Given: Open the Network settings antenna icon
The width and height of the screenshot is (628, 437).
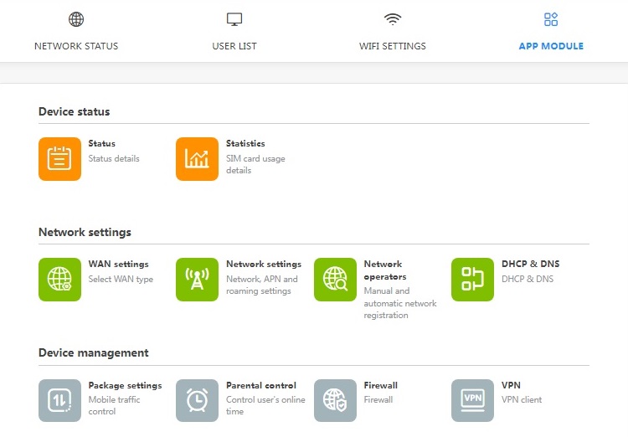Looking at the screenshot, I should [197, 279].
